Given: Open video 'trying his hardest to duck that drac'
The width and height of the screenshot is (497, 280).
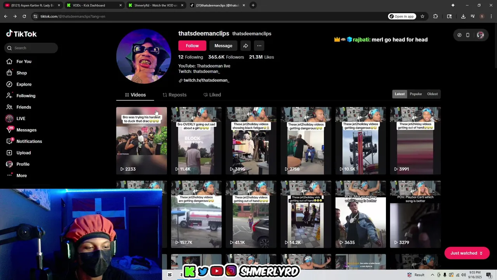Looking at the screenshot, I should point(141,140).
